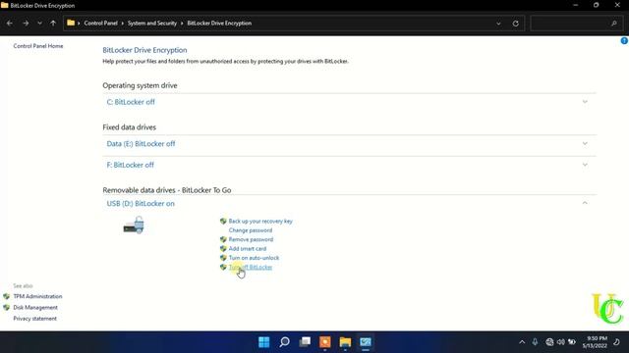629x353 pixels.
Task: Click shield icon beside Remove password
Action: pyautogui.click(x=223, y=239)
